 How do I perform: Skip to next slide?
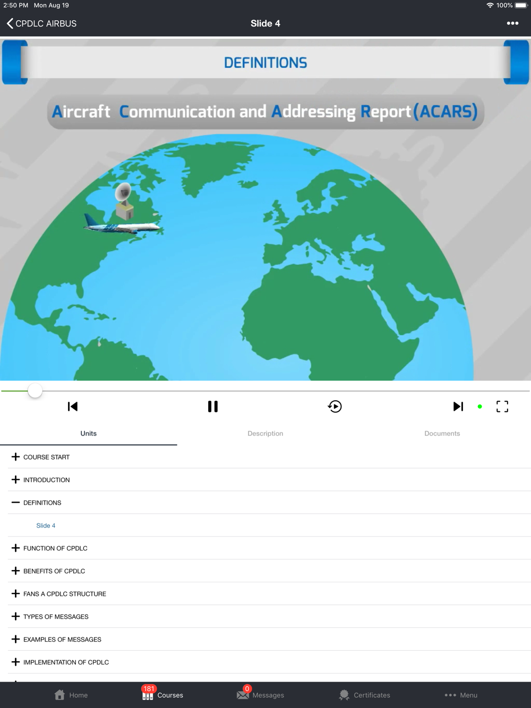click(458, 407)
